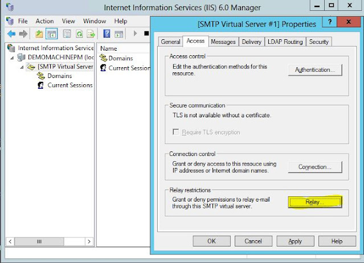Image resolution: width=364 pixels, height=263 pixels.
Task: Click the DEMOMACHINEPM server computer icon
Action: pos(21,57)
